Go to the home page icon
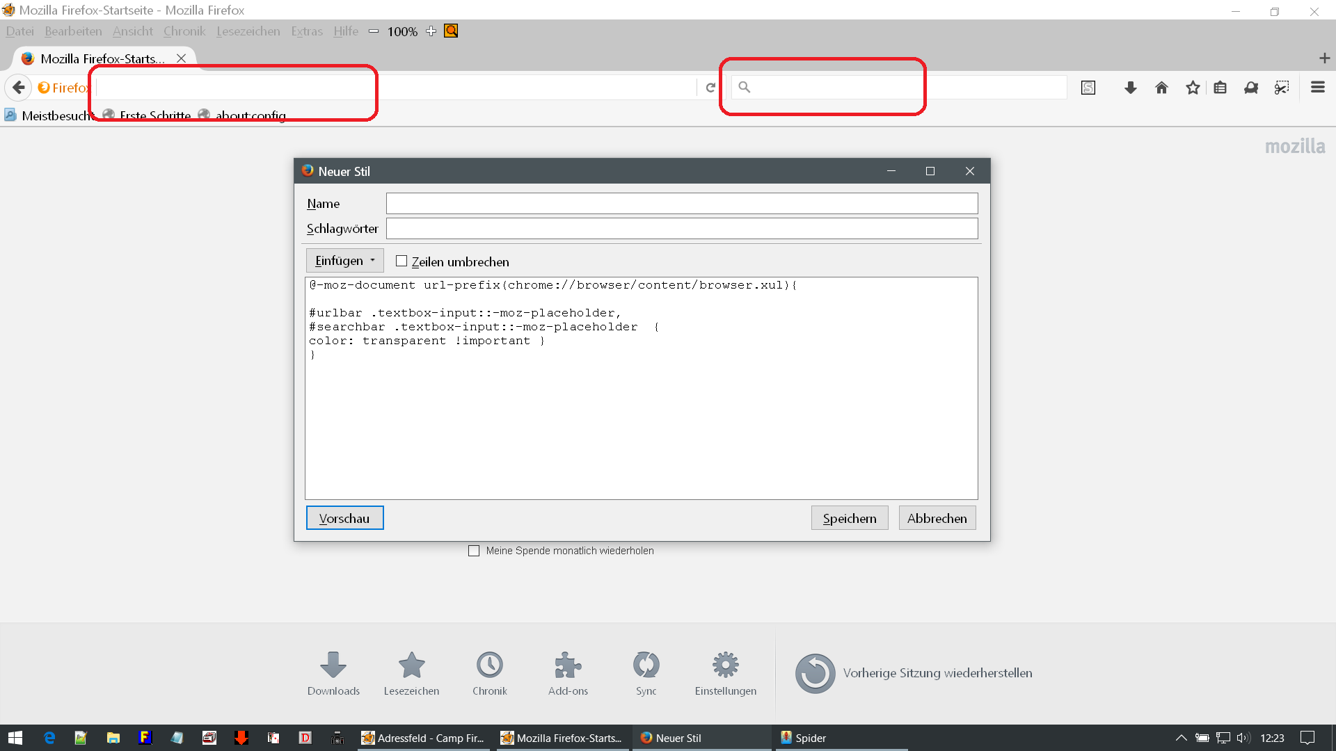This screenshot has height=751, width=1336. [x=1161, y=88]
